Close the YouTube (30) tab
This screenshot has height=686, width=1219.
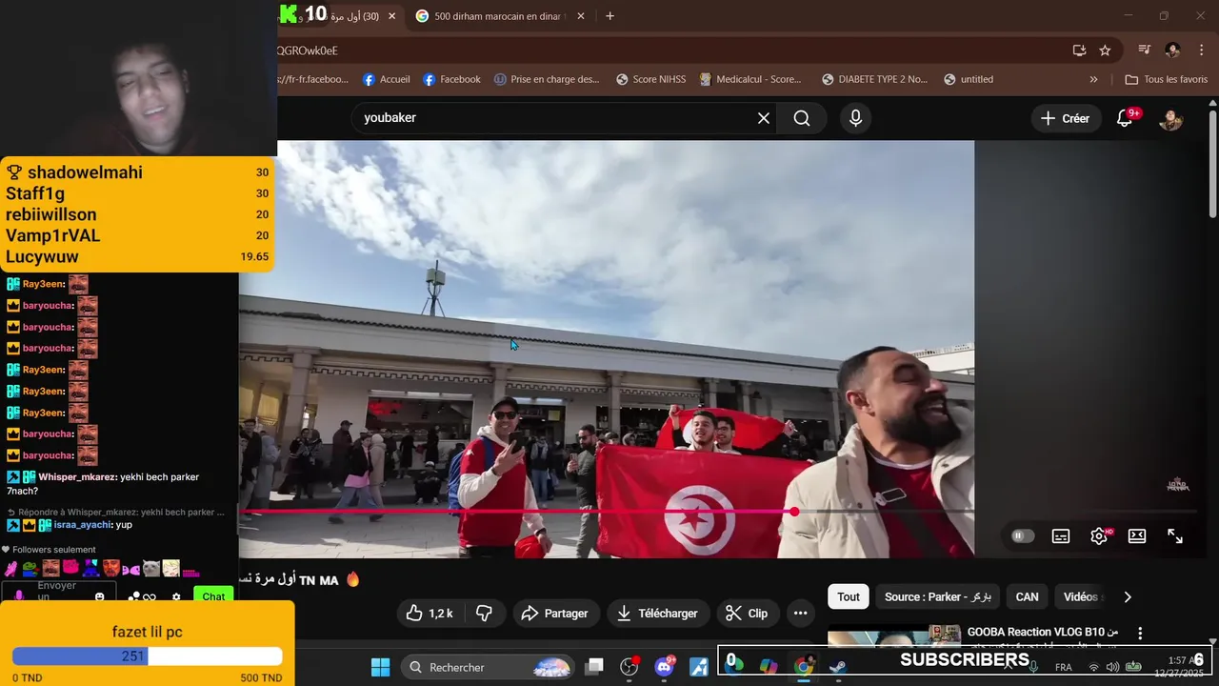[391, 16]
